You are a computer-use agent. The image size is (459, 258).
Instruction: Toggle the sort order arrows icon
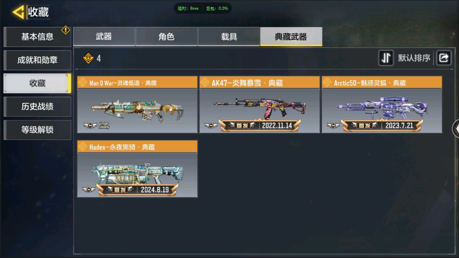tap(386, 58)
